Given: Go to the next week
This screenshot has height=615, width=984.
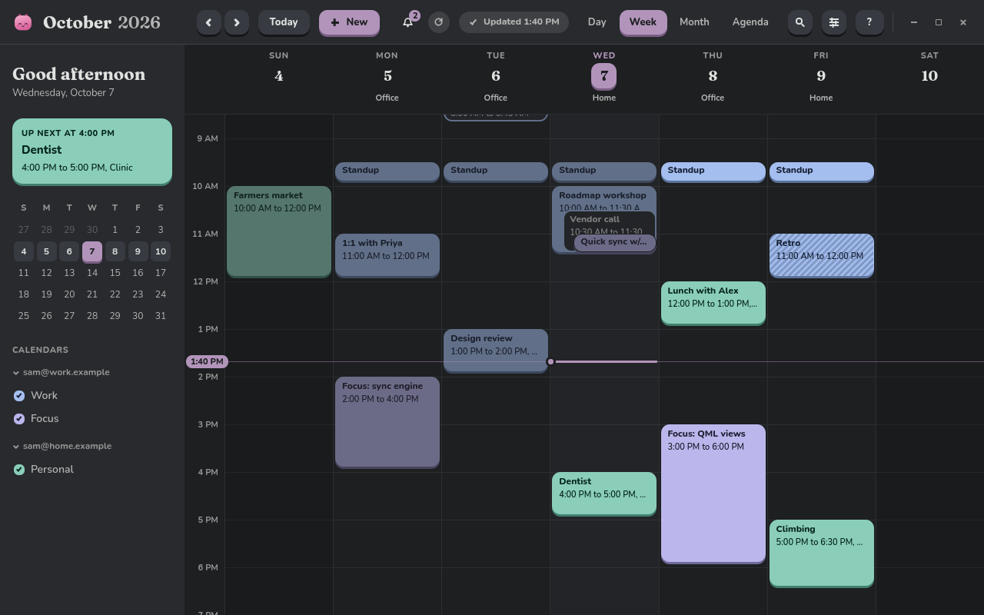Looking at the screenshot, I should coord(237,22).
